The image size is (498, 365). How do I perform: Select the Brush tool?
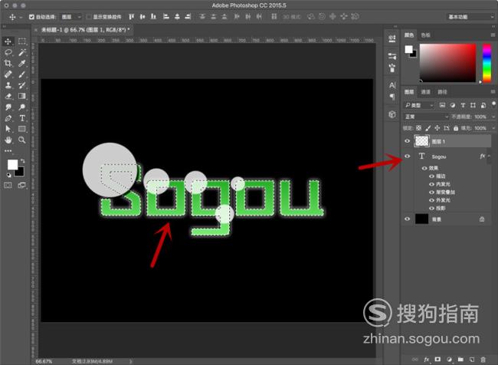(x=22, y=74)
